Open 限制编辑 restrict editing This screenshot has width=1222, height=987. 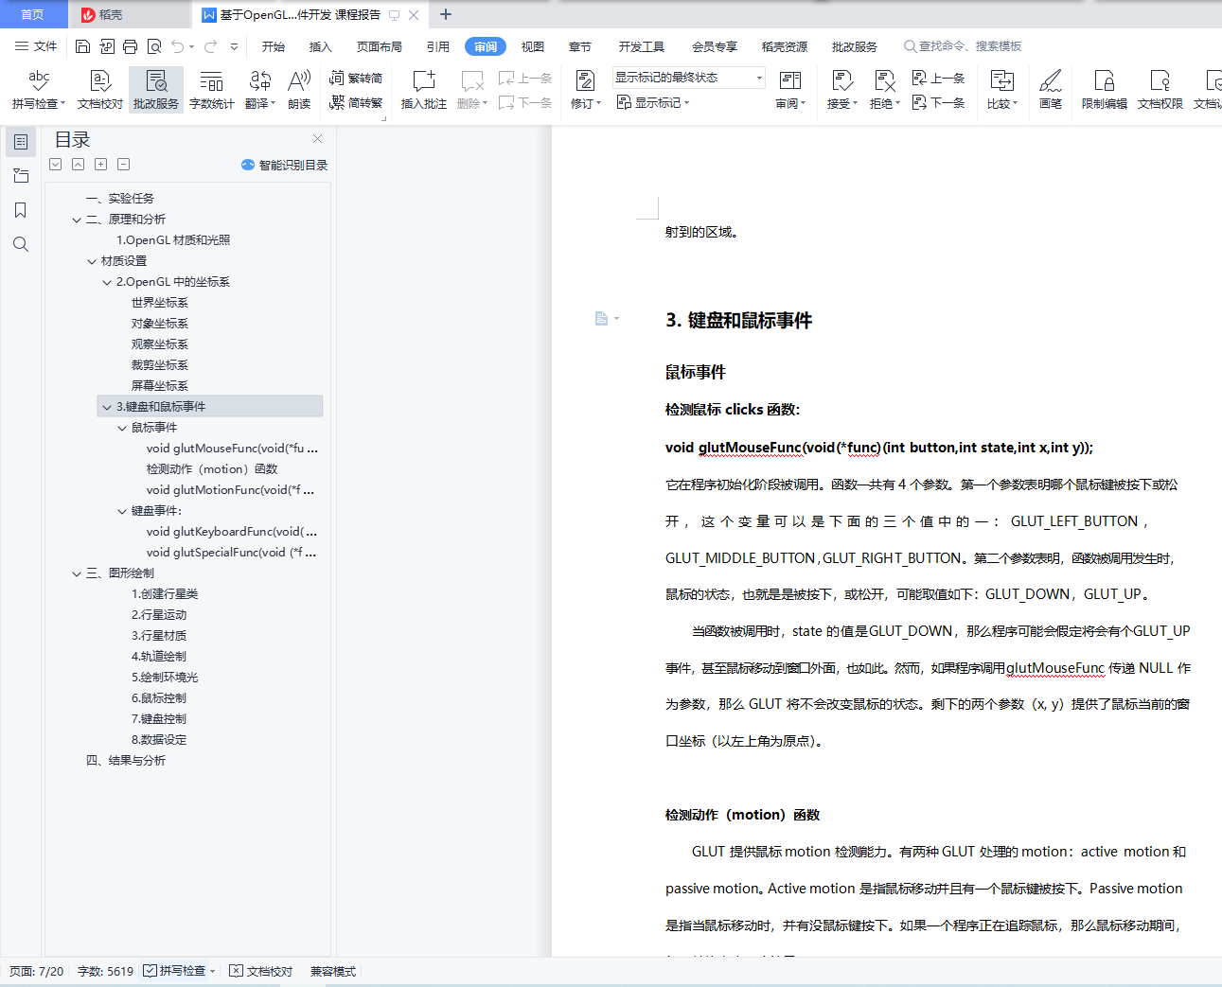point(1105,90)
